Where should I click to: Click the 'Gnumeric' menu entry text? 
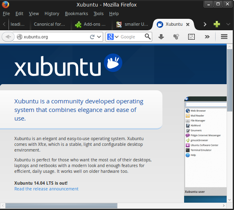(196, 130)
